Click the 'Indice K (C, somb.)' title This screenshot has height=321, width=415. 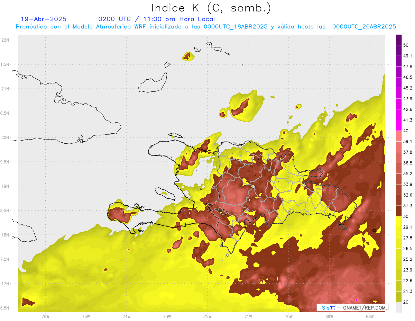[211, 8]
